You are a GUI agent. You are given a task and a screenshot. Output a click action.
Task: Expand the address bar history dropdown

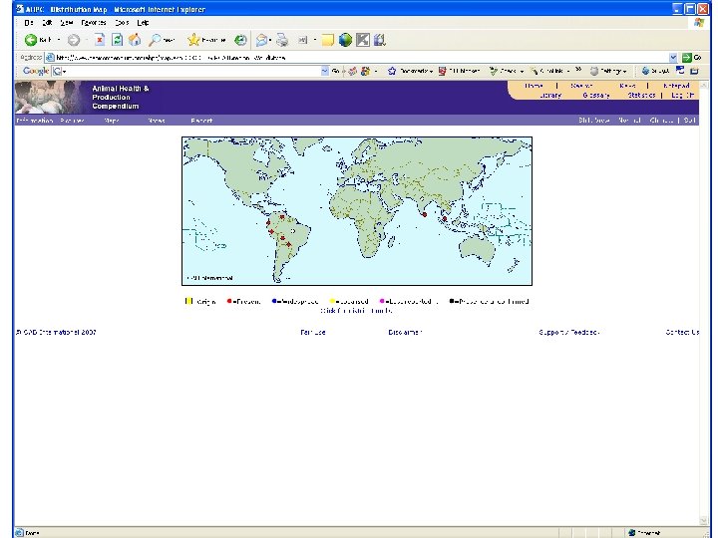tap(673, 58)
